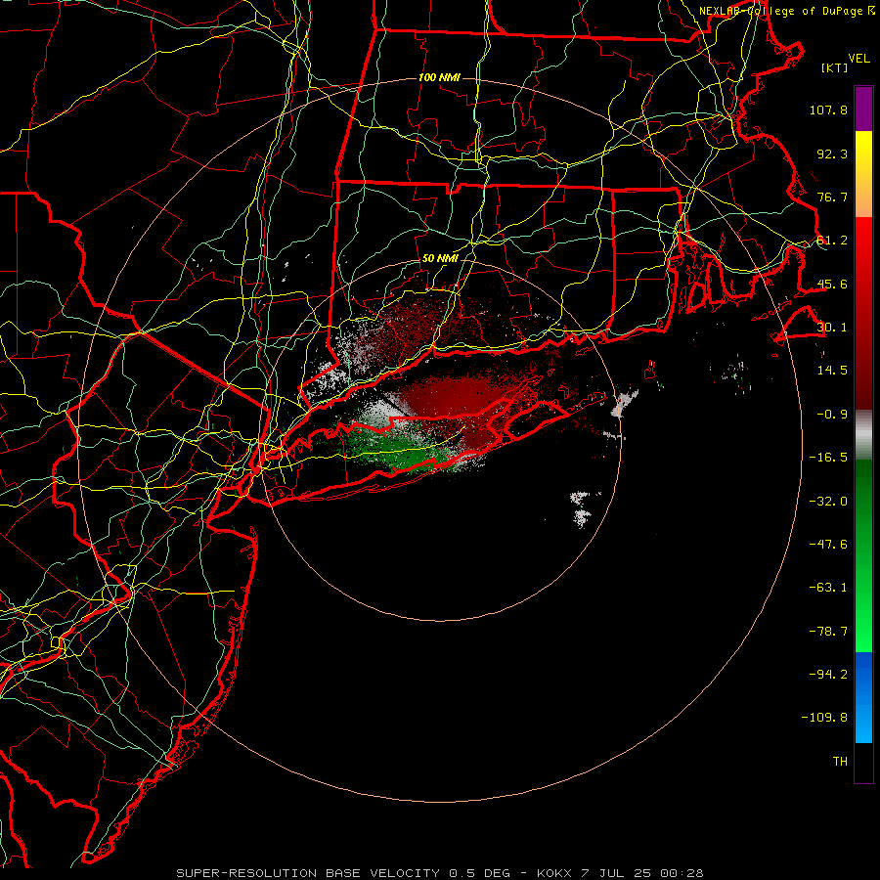
Task: Click the -63.1 legend value
Action: tap(828, 588)
